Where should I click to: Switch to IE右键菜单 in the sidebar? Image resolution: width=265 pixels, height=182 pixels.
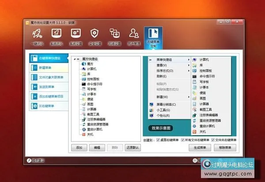[x=49, y=106]
